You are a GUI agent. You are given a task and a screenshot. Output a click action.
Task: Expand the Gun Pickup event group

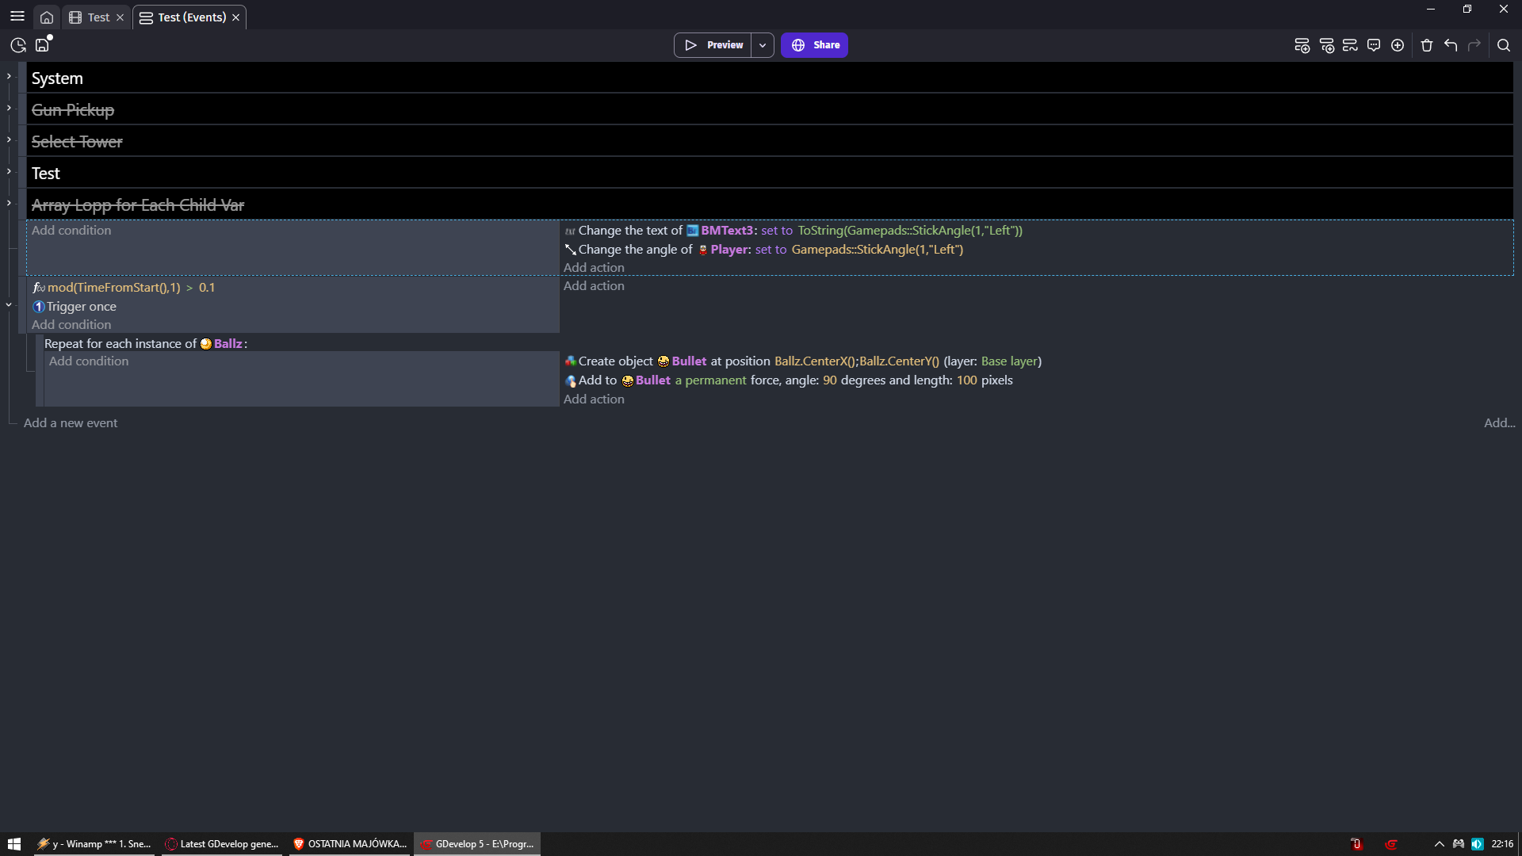click(9, 107)
